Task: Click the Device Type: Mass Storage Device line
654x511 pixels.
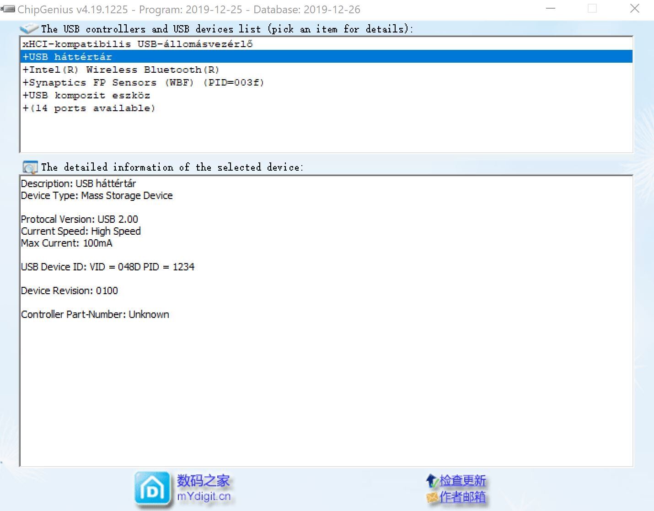Action: coord(97,195)
